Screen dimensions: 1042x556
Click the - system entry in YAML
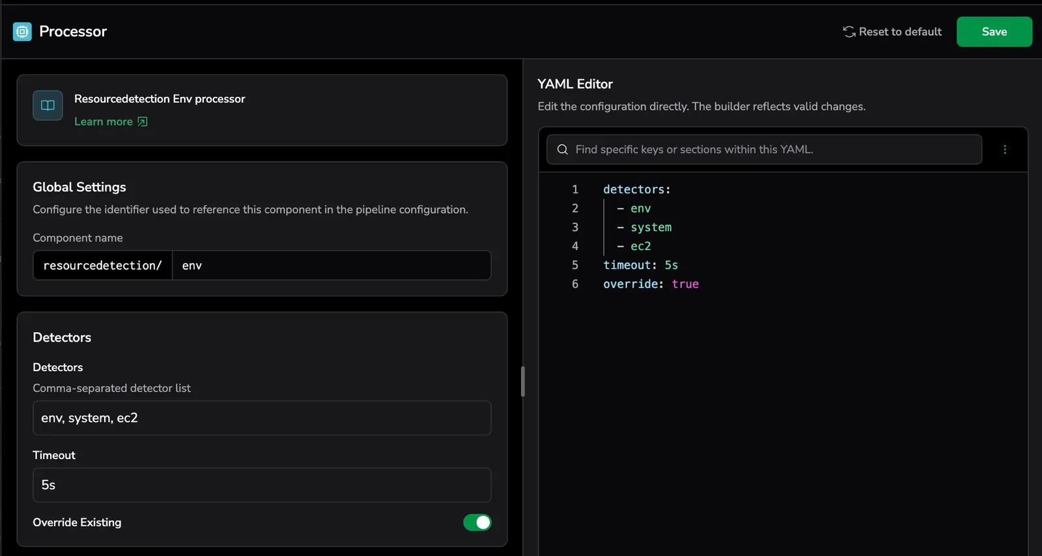pyautogui.click(x=644, y=227)
